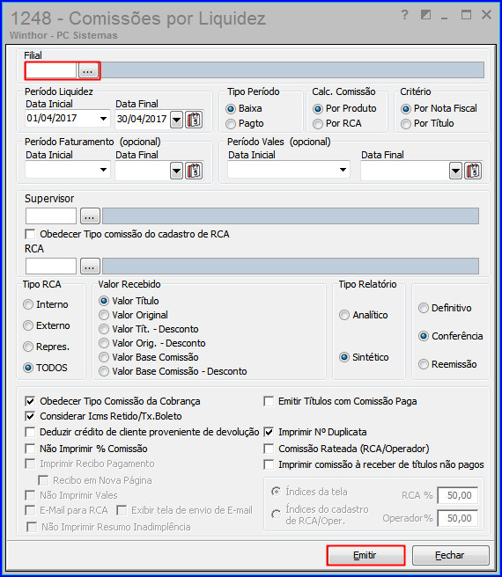Expand Período Vales Data Inicial dropdown

tap(343, 170)
